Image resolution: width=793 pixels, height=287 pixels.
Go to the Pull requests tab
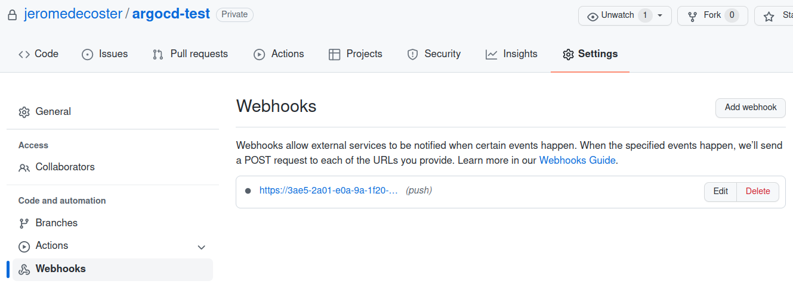190,54
